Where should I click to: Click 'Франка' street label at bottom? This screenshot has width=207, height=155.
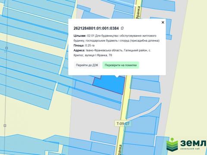coord(120,150)
